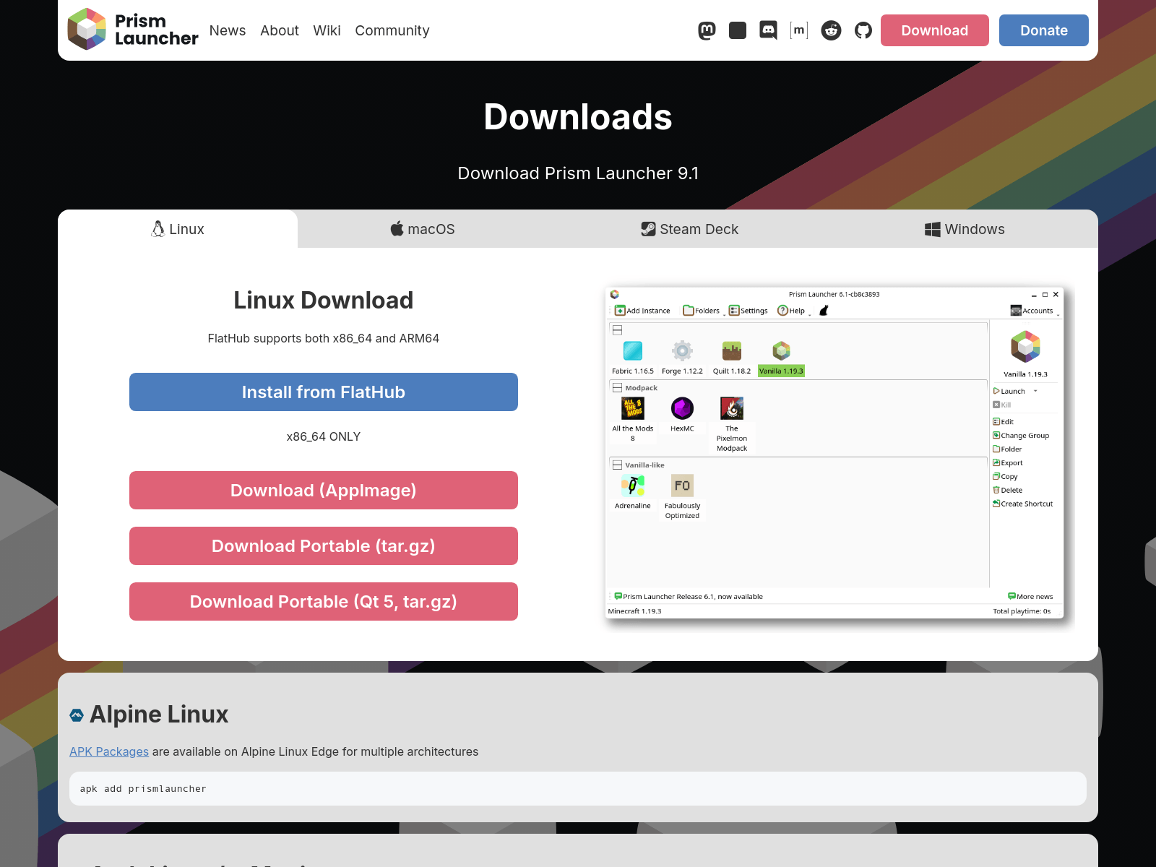This screenshot has height=867, width=1156.
Task: Select Vanilla 1.19.3 instance in screenshot
Action: pos(781,358)
